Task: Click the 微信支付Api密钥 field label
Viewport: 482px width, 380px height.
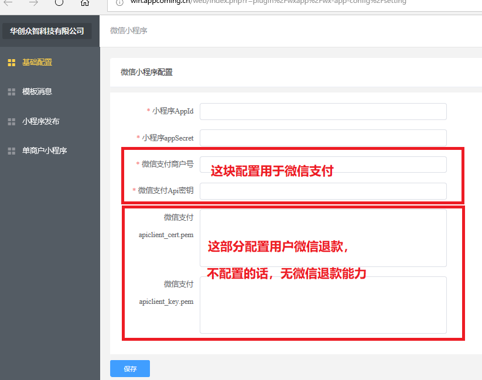Action: point(166,191)
